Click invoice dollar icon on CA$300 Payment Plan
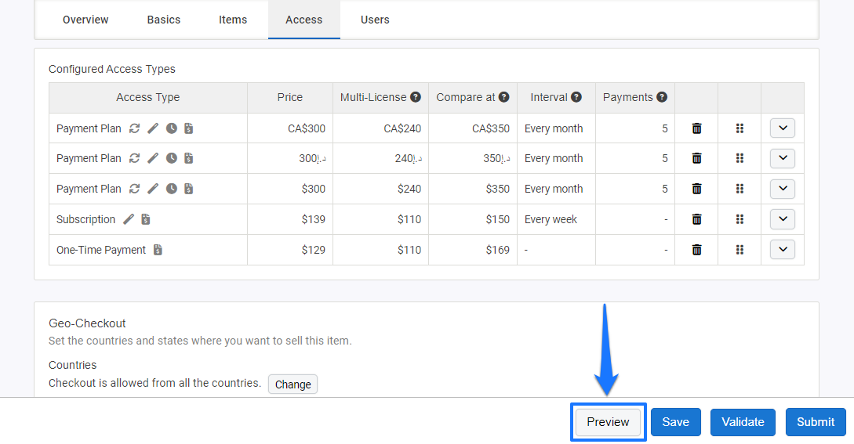Viewport: 854px width, 444px height. point(189,128)
